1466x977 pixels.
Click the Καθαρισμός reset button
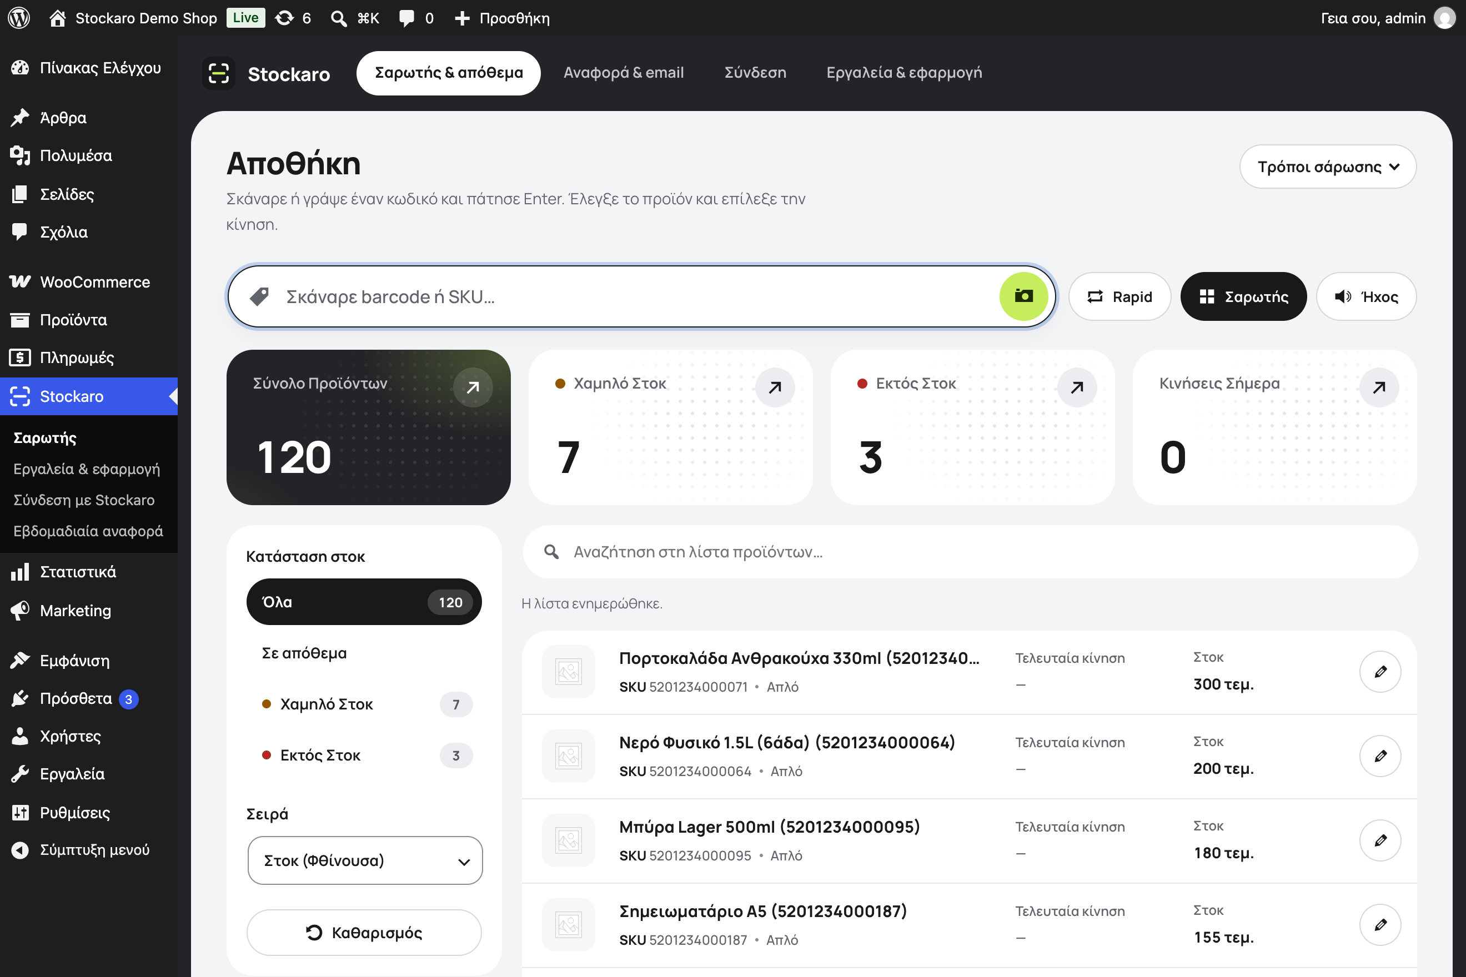[364, 932]
